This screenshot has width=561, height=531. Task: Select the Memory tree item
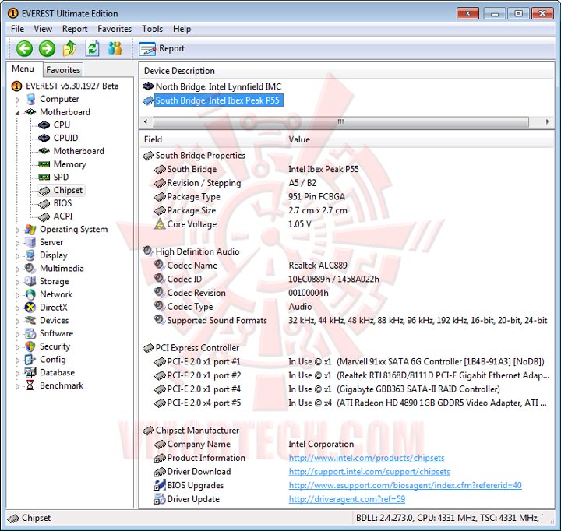coord(70,164)
